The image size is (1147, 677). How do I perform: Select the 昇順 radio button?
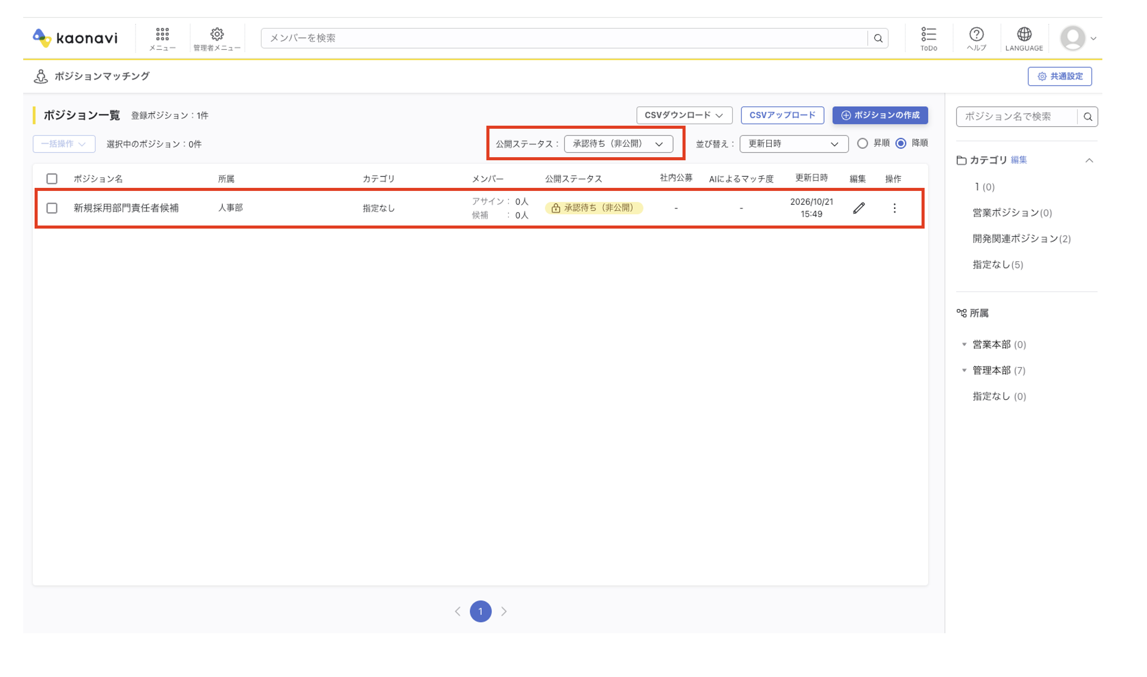(862, 144)
